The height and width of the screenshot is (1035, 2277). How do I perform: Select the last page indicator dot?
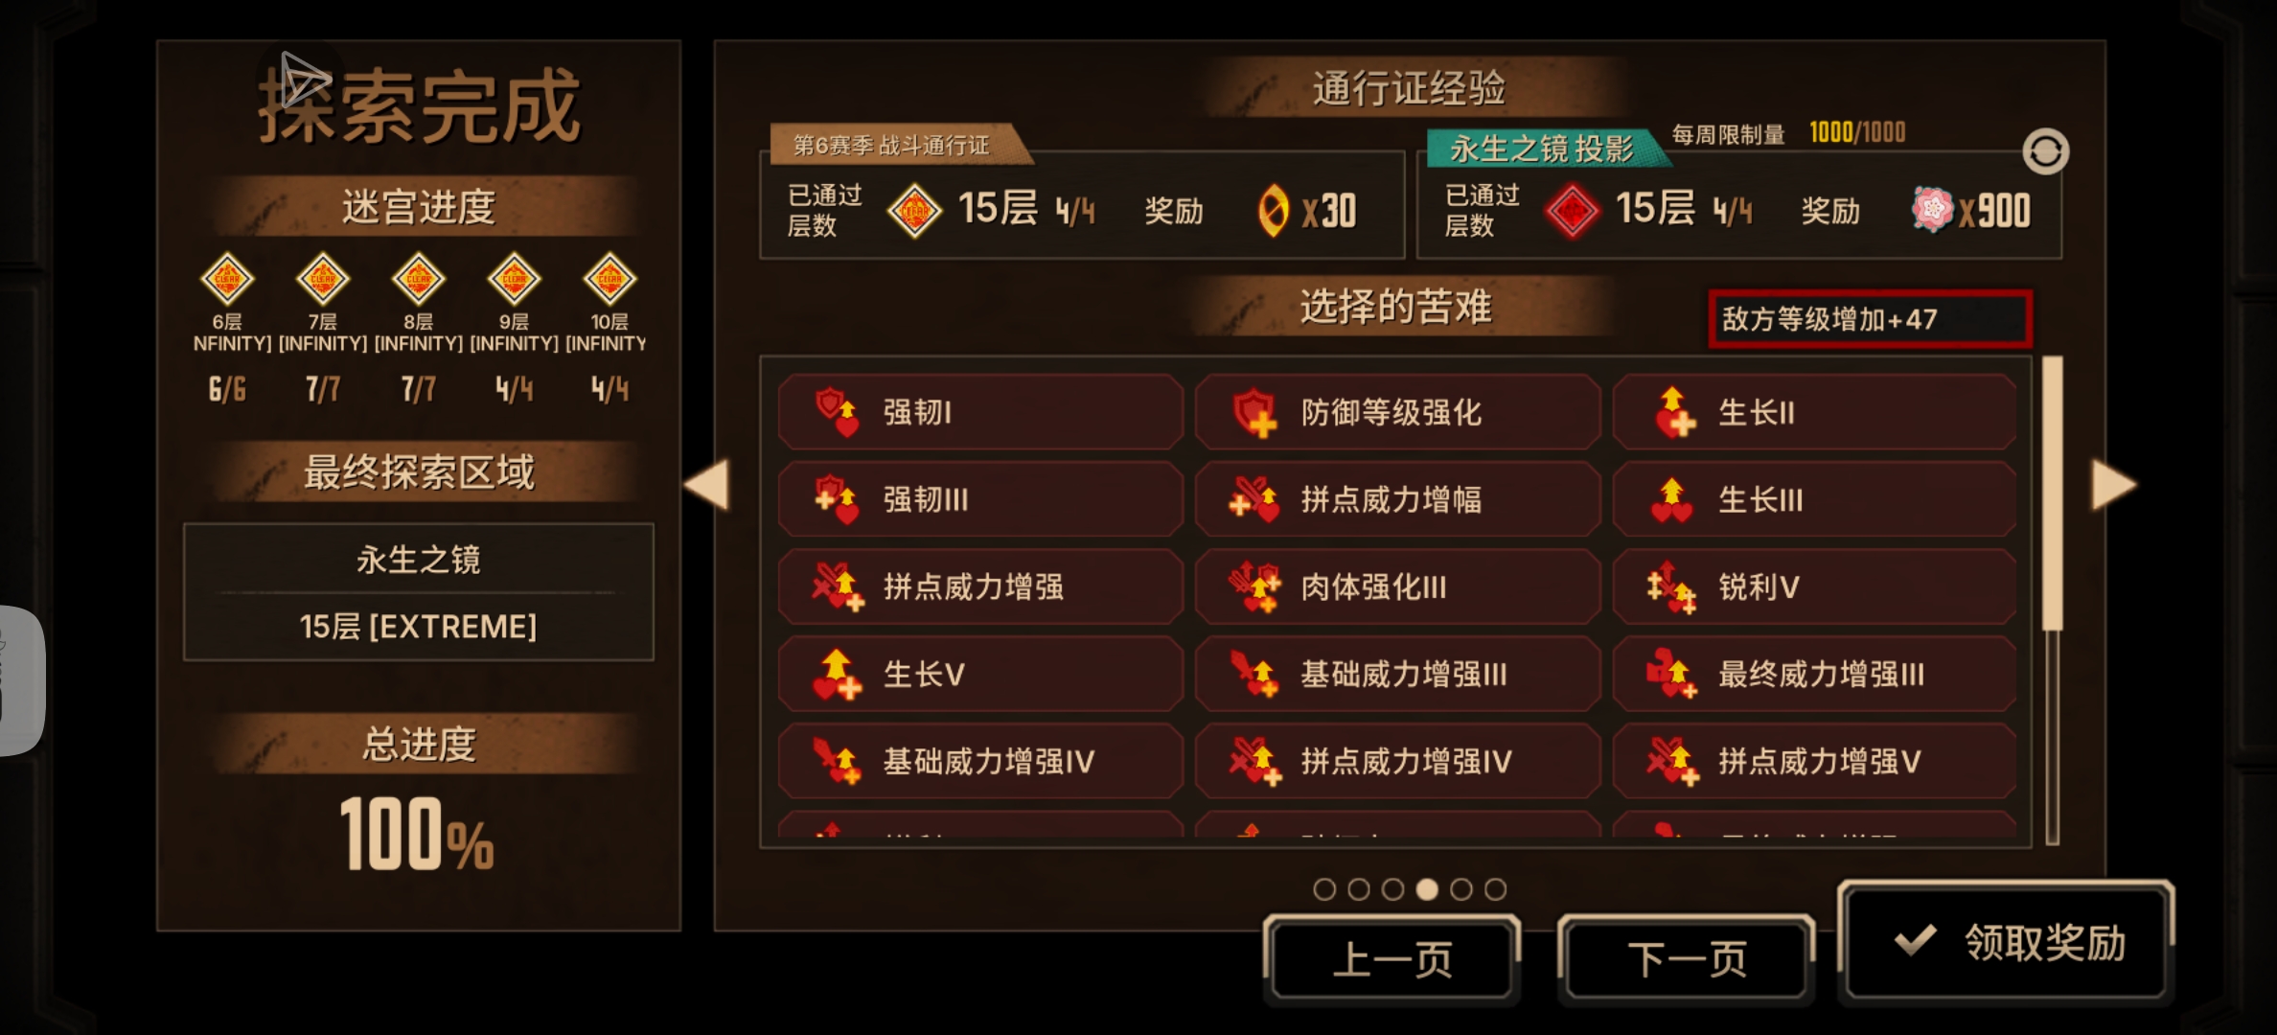1495,889
